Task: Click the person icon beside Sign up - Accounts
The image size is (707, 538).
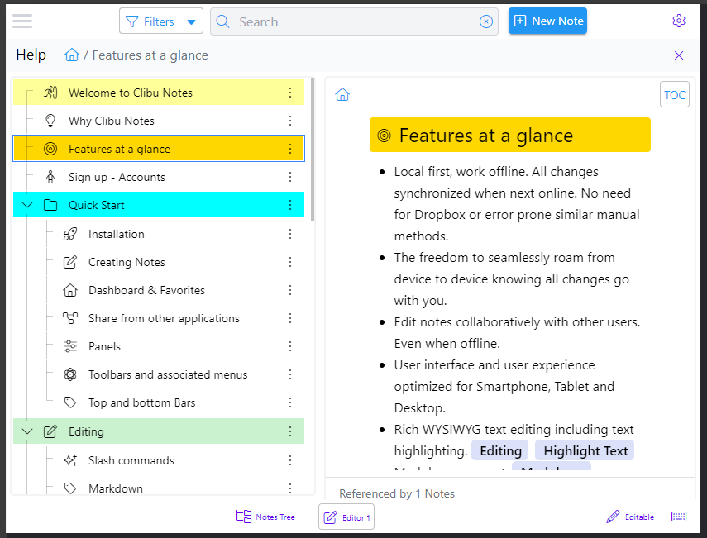Action: tap(50, 177)
